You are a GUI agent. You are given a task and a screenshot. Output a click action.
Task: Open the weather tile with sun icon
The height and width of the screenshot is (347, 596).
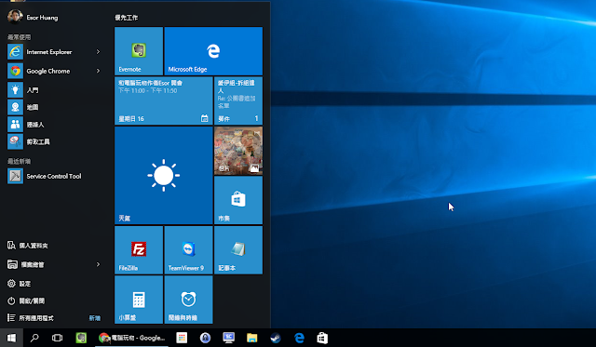click(x=164, y=176)
